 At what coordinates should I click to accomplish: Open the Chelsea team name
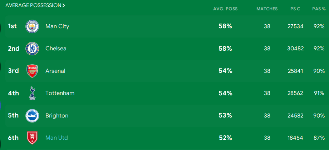(x=56, y=49)
